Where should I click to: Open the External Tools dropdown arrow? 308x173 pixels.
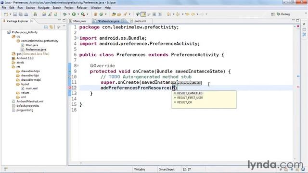tap(88, 14)
